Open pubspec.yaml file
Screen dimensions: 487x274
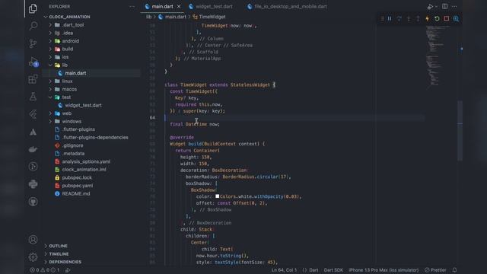(x=78, y=186)
